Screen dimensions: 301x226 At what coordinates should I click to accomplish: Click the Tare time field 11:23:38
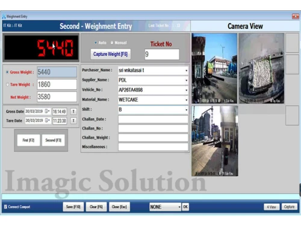[x=60, y=121]
